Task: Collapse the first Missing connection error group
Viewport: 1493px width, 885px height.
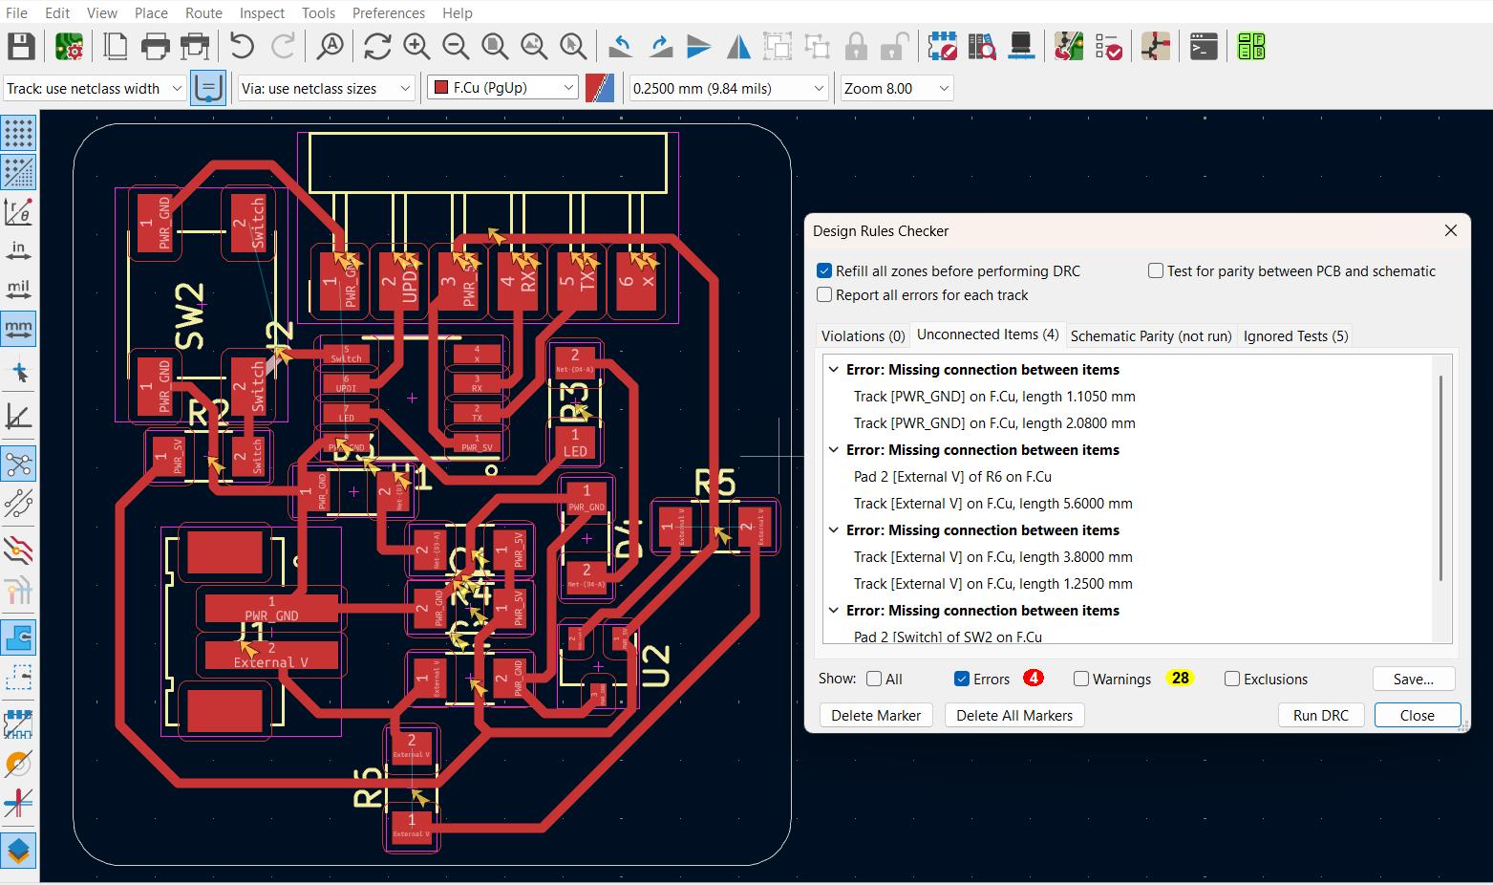Action: [834, 369]
